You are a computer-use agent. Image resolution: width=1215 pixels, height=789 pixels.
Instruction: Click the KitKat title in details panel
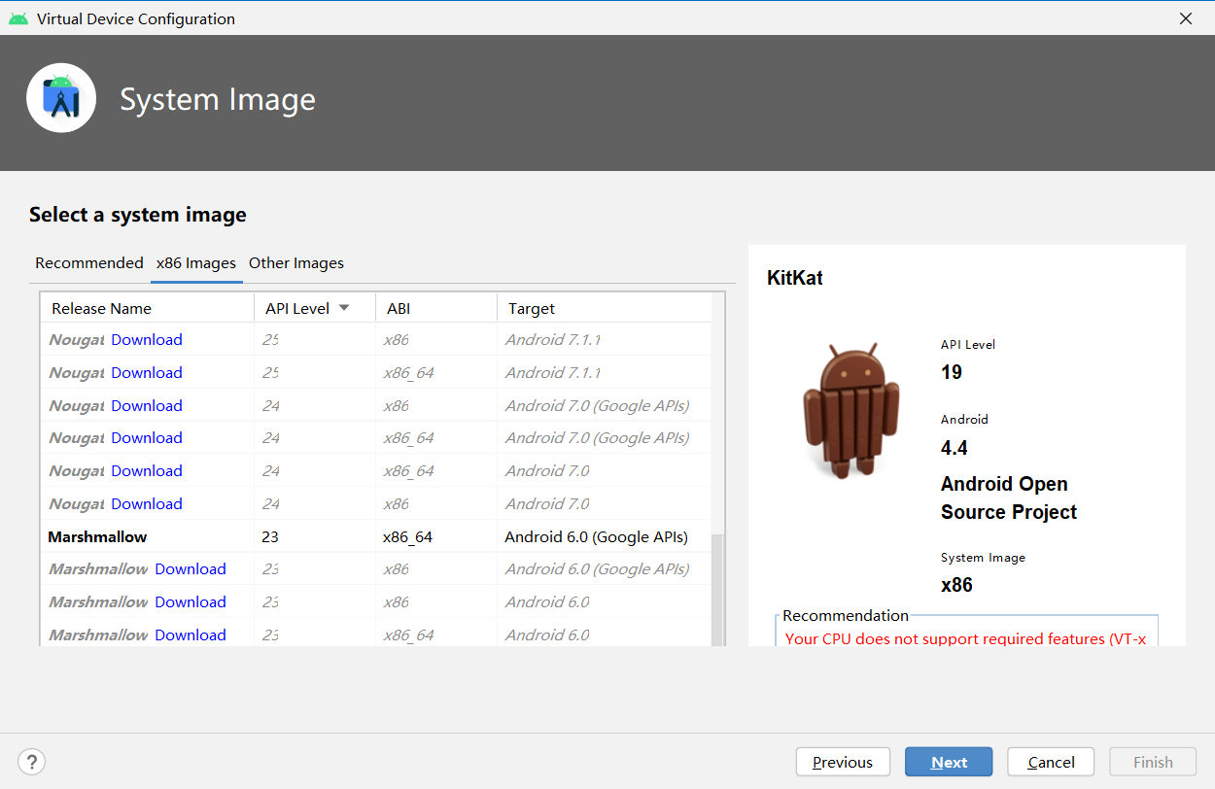click(795, 278)
